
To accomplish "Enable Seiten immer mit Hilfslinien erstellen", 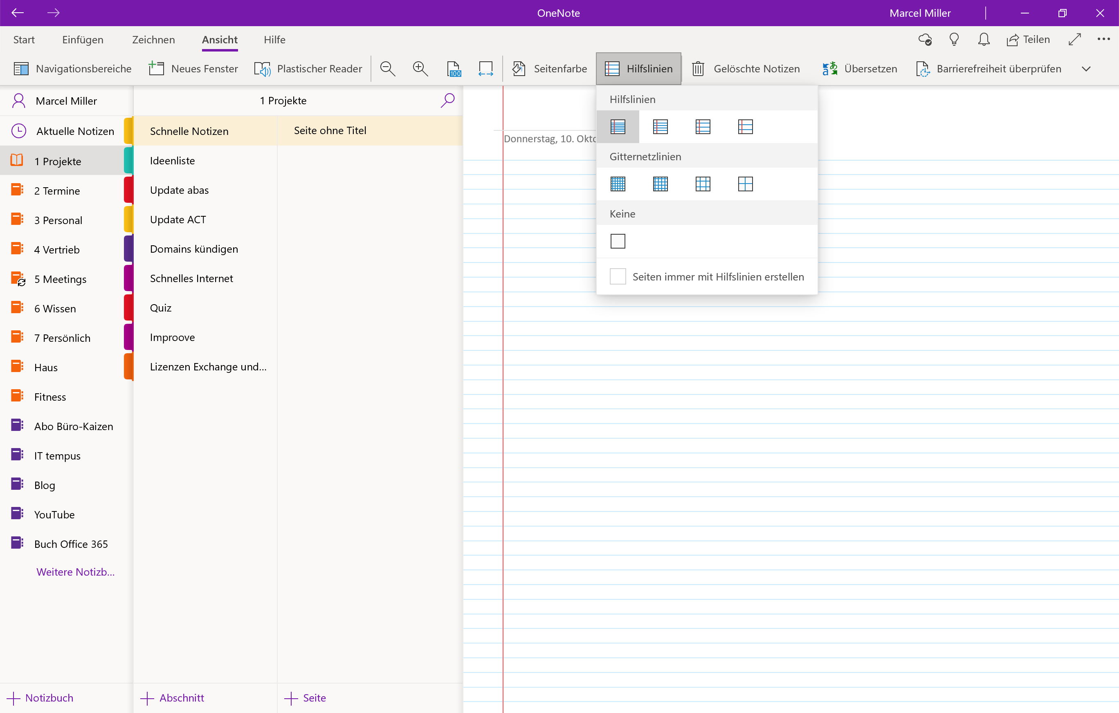I will [x=618, y=276].
